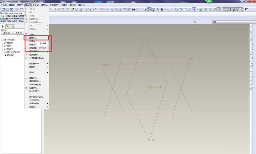The image size is (256, 154).
Task: Toggle shaded display mode icon
Action: (219, 9)
